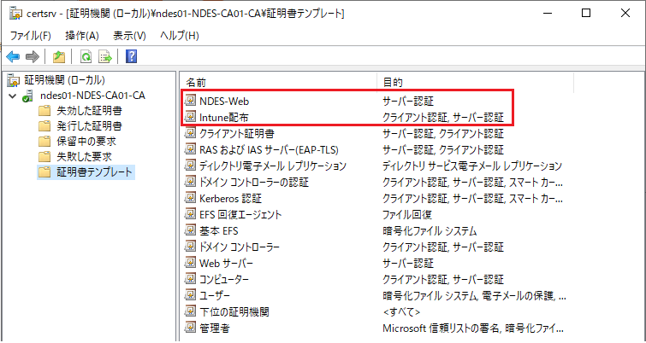Maximize the certsrv window
The width and height of the screenshot is (646, 343).
586,13
